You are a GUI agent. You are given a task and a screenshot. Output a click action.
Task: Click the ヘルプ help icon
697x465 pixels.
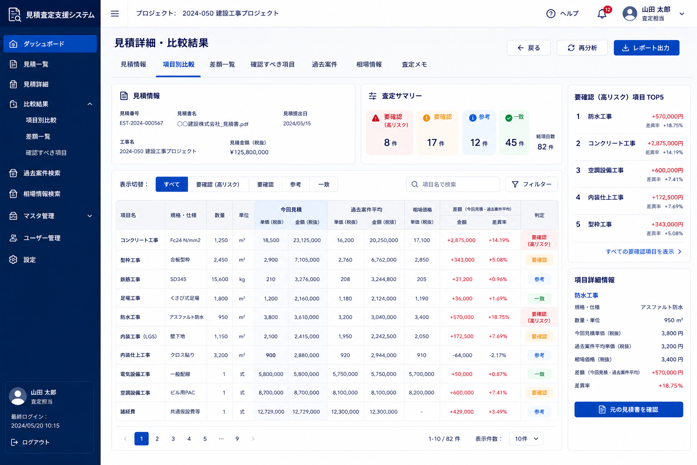pos(551,14)
